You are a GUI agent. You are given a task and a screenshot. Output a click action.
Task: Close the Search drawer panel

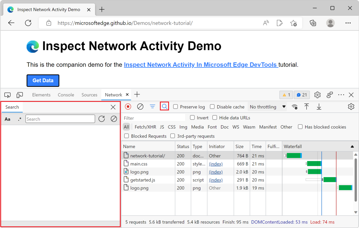click(x=113, y=107)
